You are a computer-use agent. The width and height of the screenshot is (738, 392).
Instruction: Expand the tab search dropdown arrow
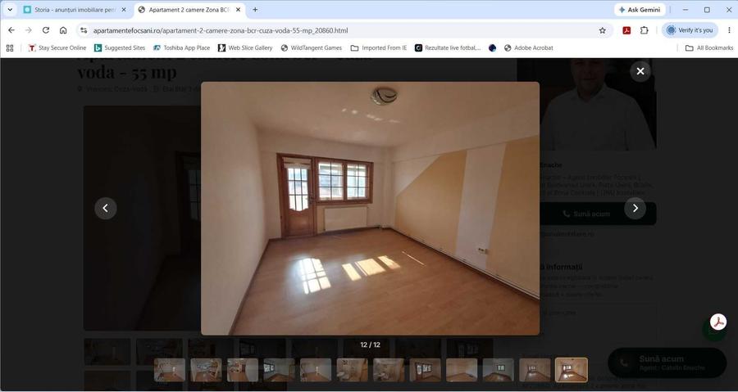click(x=9, y=9)
